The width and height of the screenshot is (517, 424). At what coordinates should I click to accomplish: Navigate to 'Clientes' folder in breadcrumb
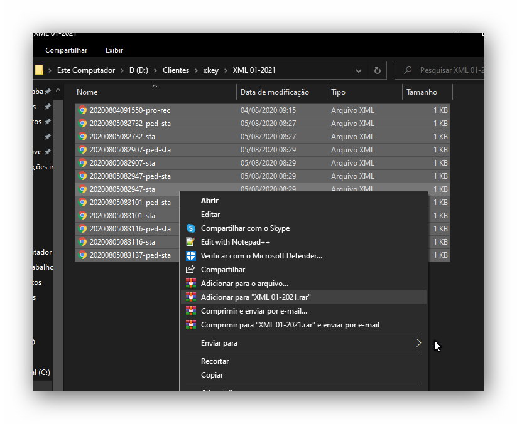pyautogui.click(x=176, y=70)
